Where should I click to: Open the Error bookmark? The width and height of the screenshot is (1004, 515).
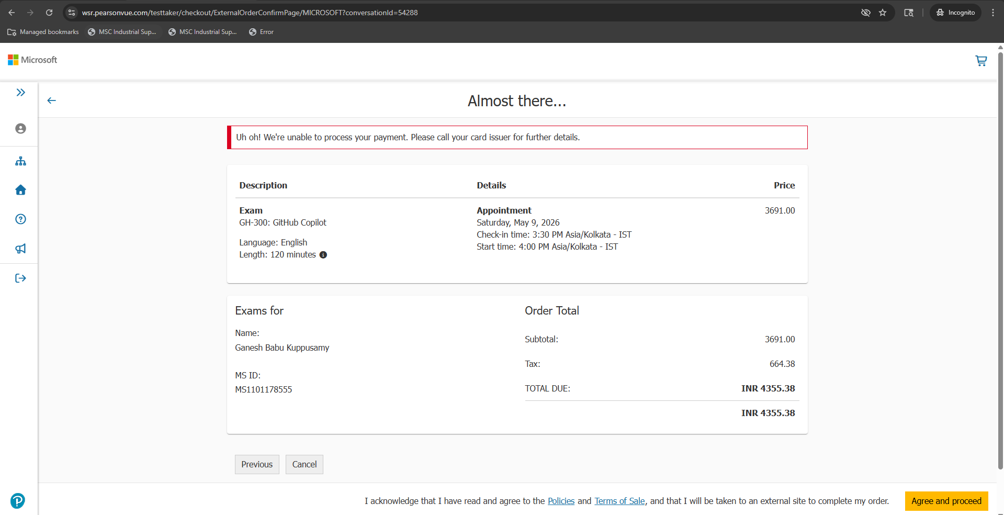click(261, 32)
